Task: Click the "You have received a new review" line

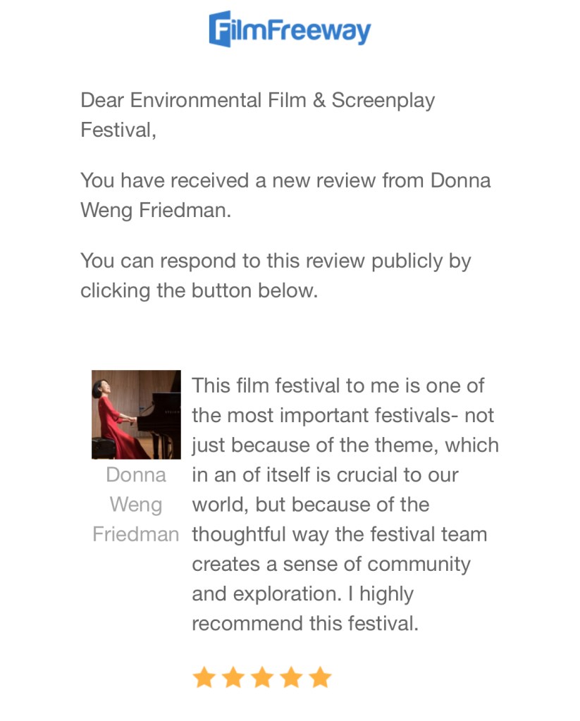Action: tap(285, 180)
